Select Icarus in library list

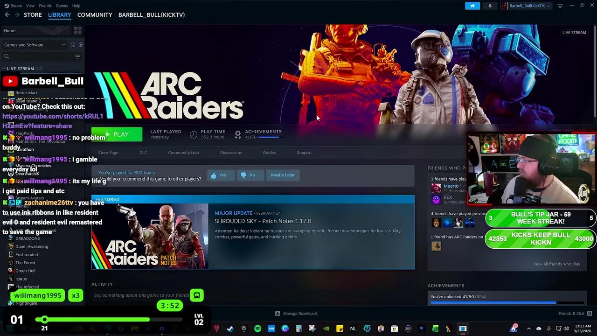pos(21,279)
